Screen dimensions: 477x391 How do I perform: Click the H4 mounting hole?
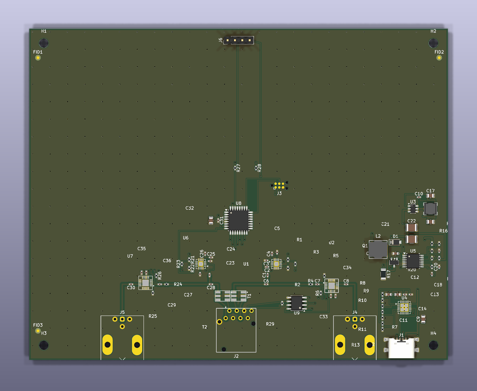tap(433, 345)
